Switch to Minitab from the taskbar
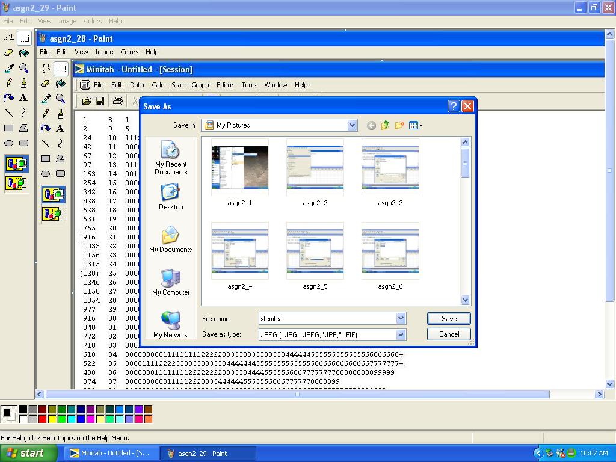 [x=111, y=453]
